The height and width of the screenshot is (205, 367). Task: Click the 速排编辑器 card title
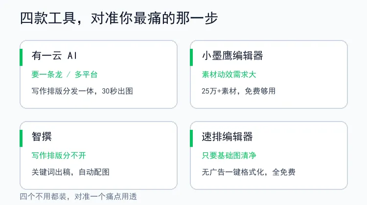pyautogui.click(x=227, y=137)
